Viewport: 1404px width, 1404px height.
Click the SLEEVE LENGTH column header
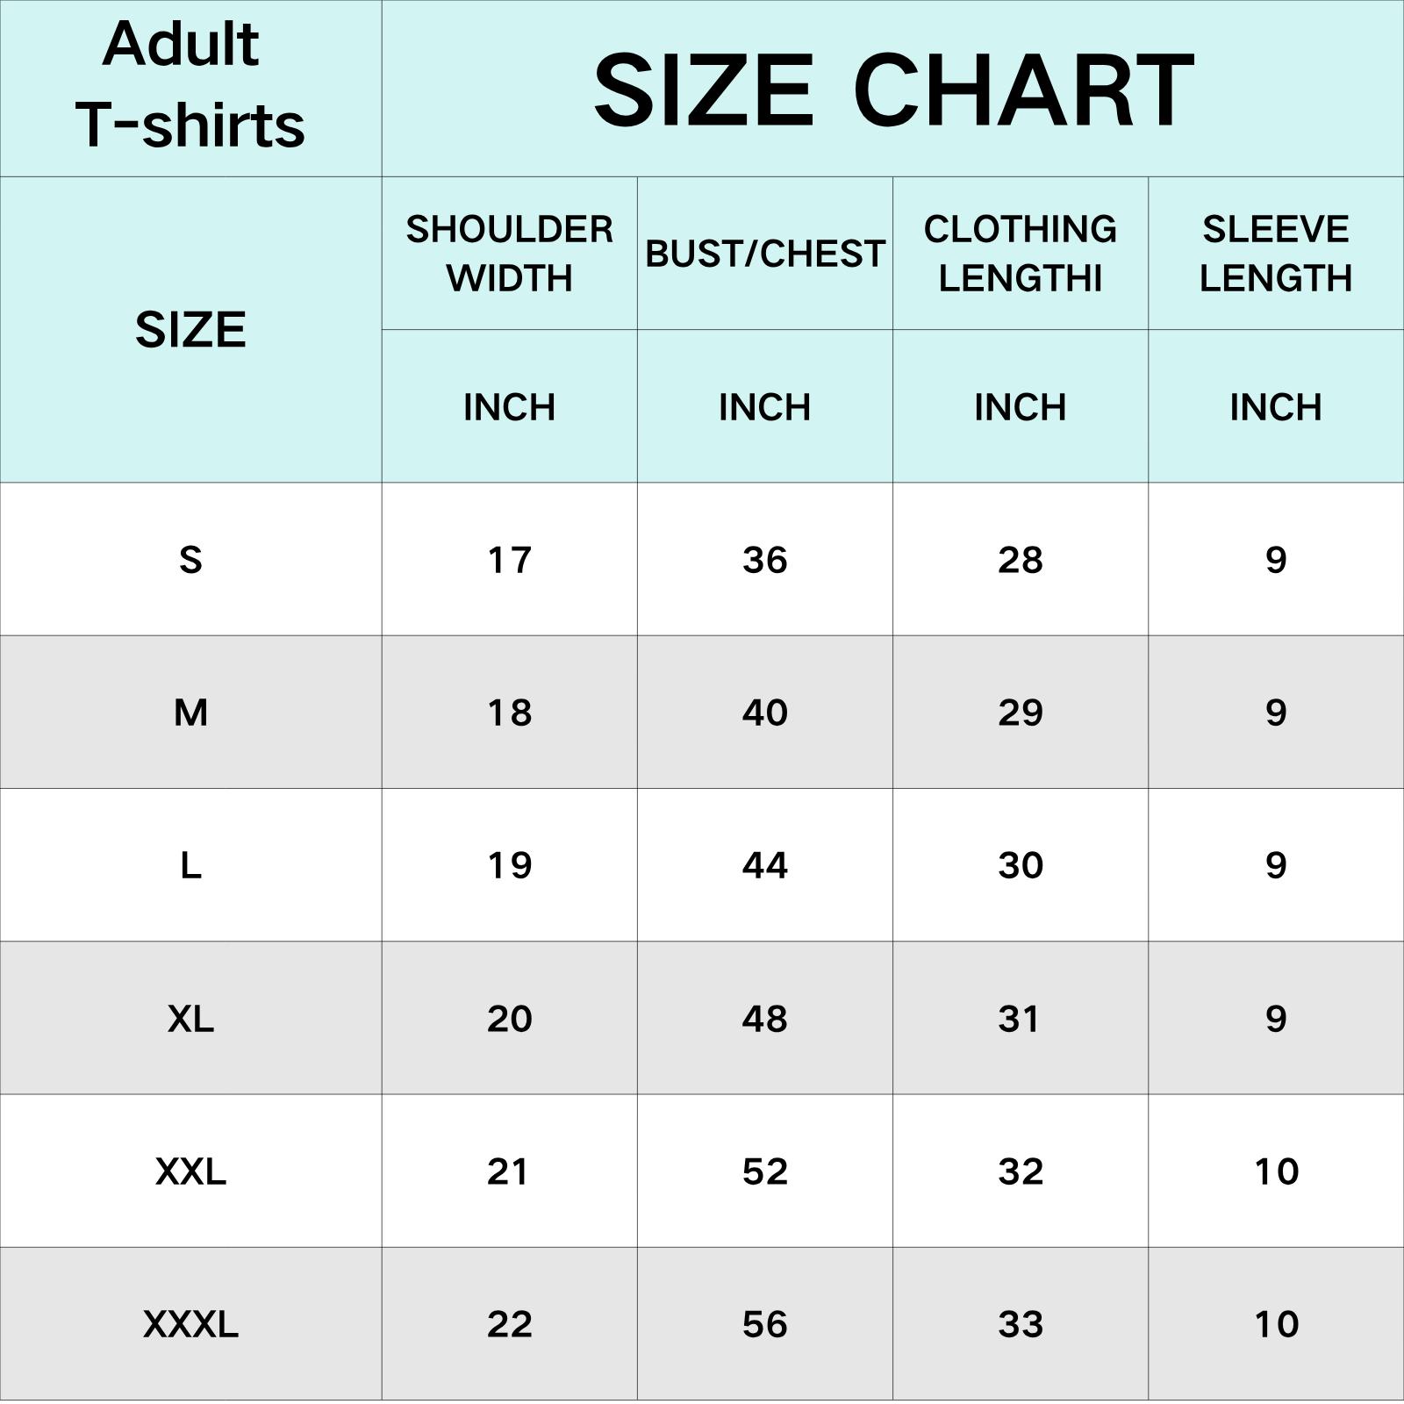click(x=1275, y=254)
